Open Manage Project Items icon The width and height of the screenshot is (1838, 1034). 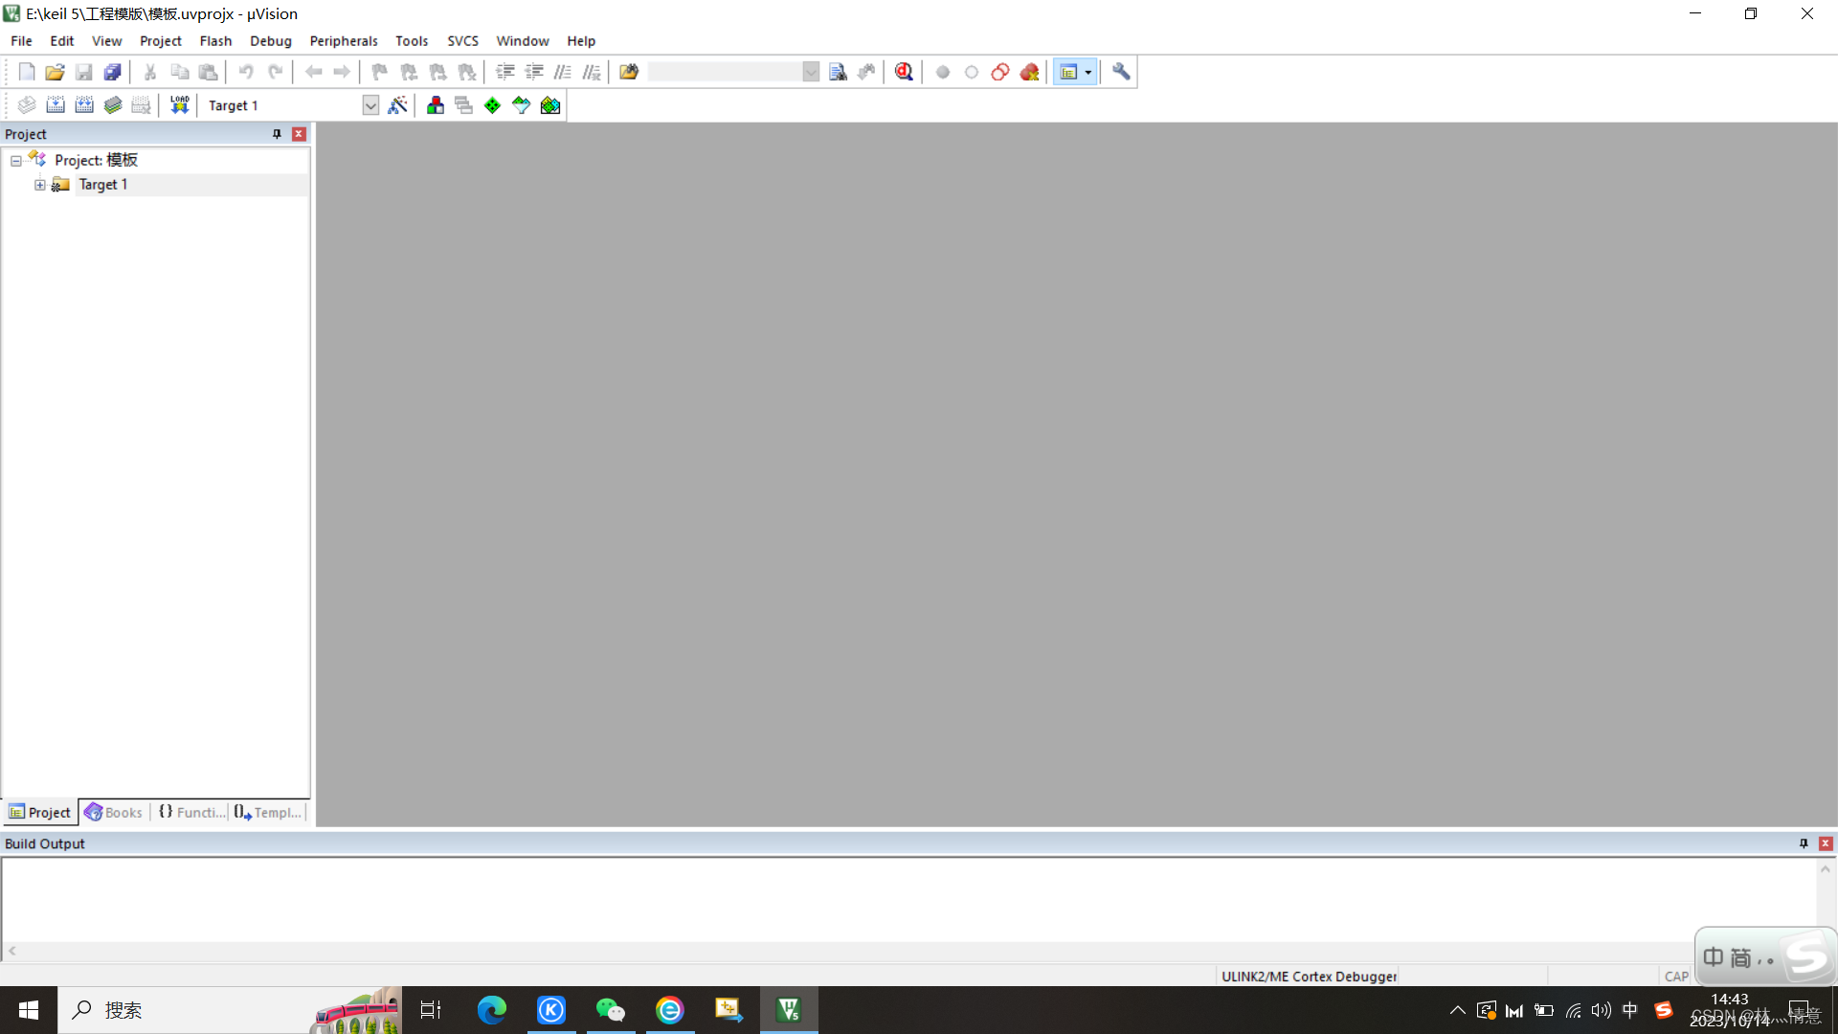436,105
